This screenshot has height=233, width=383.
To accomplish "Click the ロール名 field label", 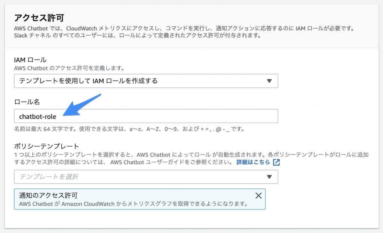I will tap(27, 102).
